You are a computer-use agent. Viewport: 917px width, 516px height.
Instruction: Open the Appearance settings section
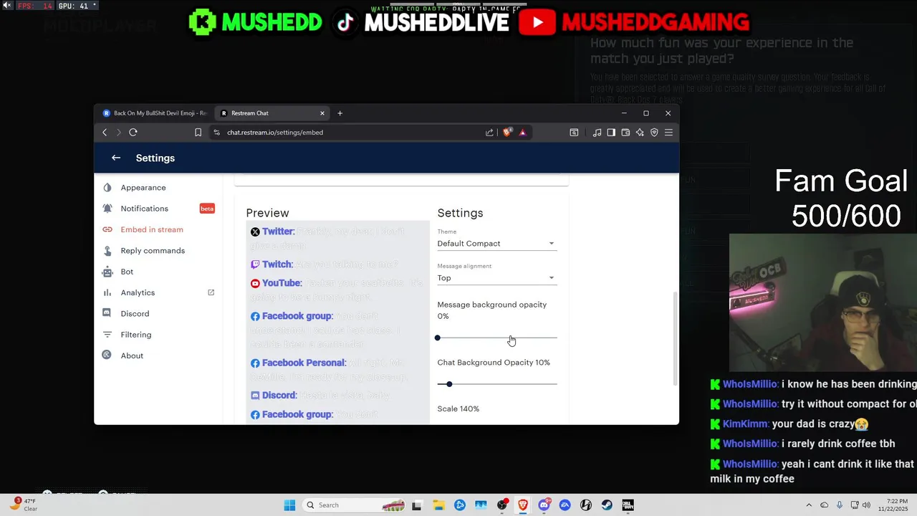click(143, 188)
